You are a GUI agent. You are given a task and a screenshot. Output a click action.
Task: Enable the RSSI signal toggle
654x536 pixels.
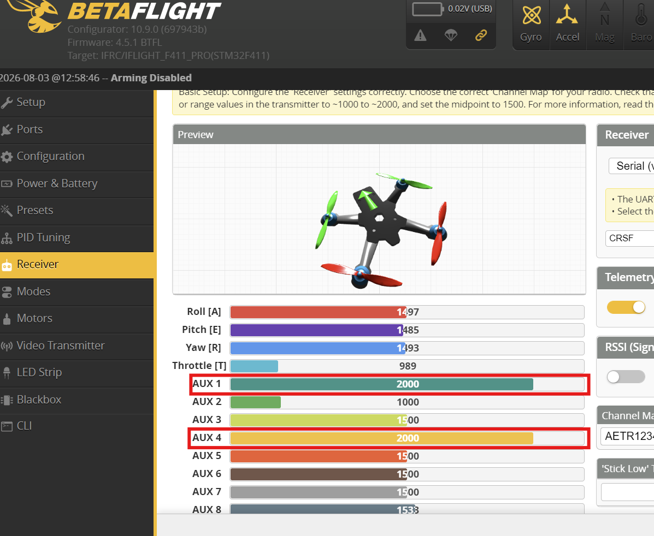click(626, 377)
